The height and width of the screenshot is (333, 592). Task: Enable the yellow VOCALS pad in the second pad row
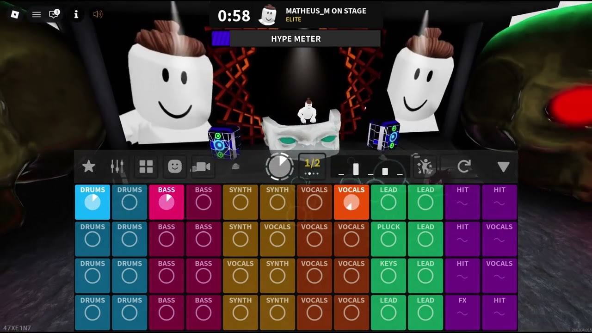pos(277,239)
